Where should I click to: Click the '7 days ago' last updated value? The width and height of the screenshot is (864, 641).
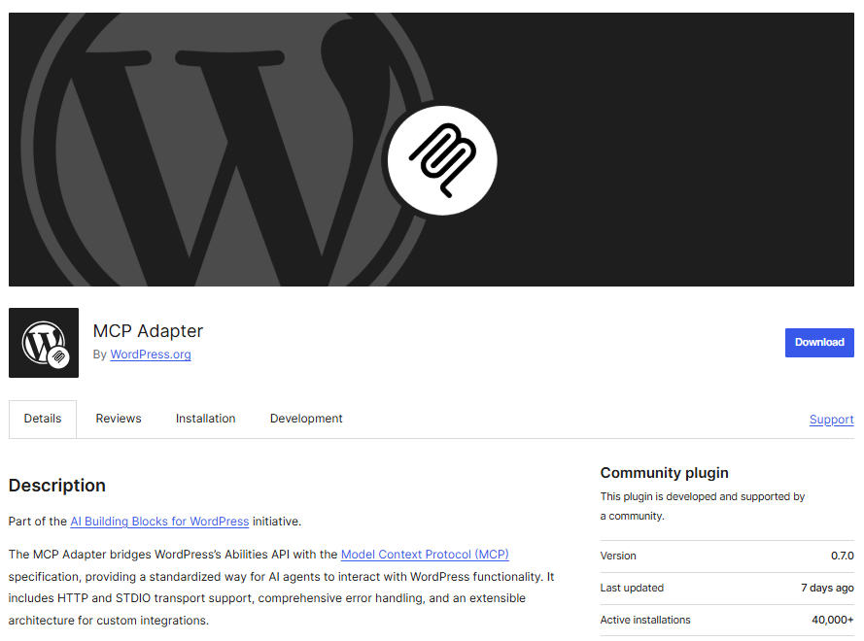tap(828, 588)
